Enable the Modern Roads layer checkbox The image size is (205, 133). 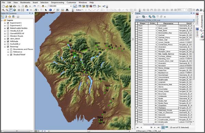click(8, 36)
